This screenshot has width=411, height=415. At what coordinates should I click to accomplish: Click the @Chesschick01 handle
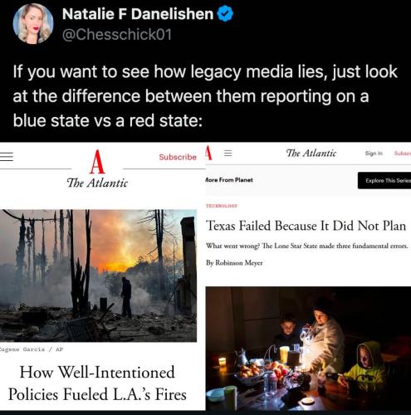(x=117, y=34)
